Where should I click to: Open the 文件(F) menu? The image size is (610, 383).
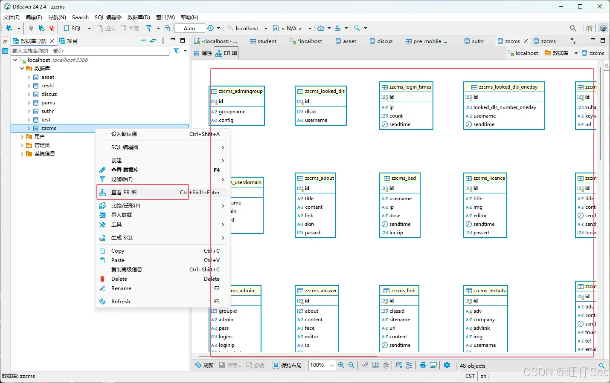(12, 17)
